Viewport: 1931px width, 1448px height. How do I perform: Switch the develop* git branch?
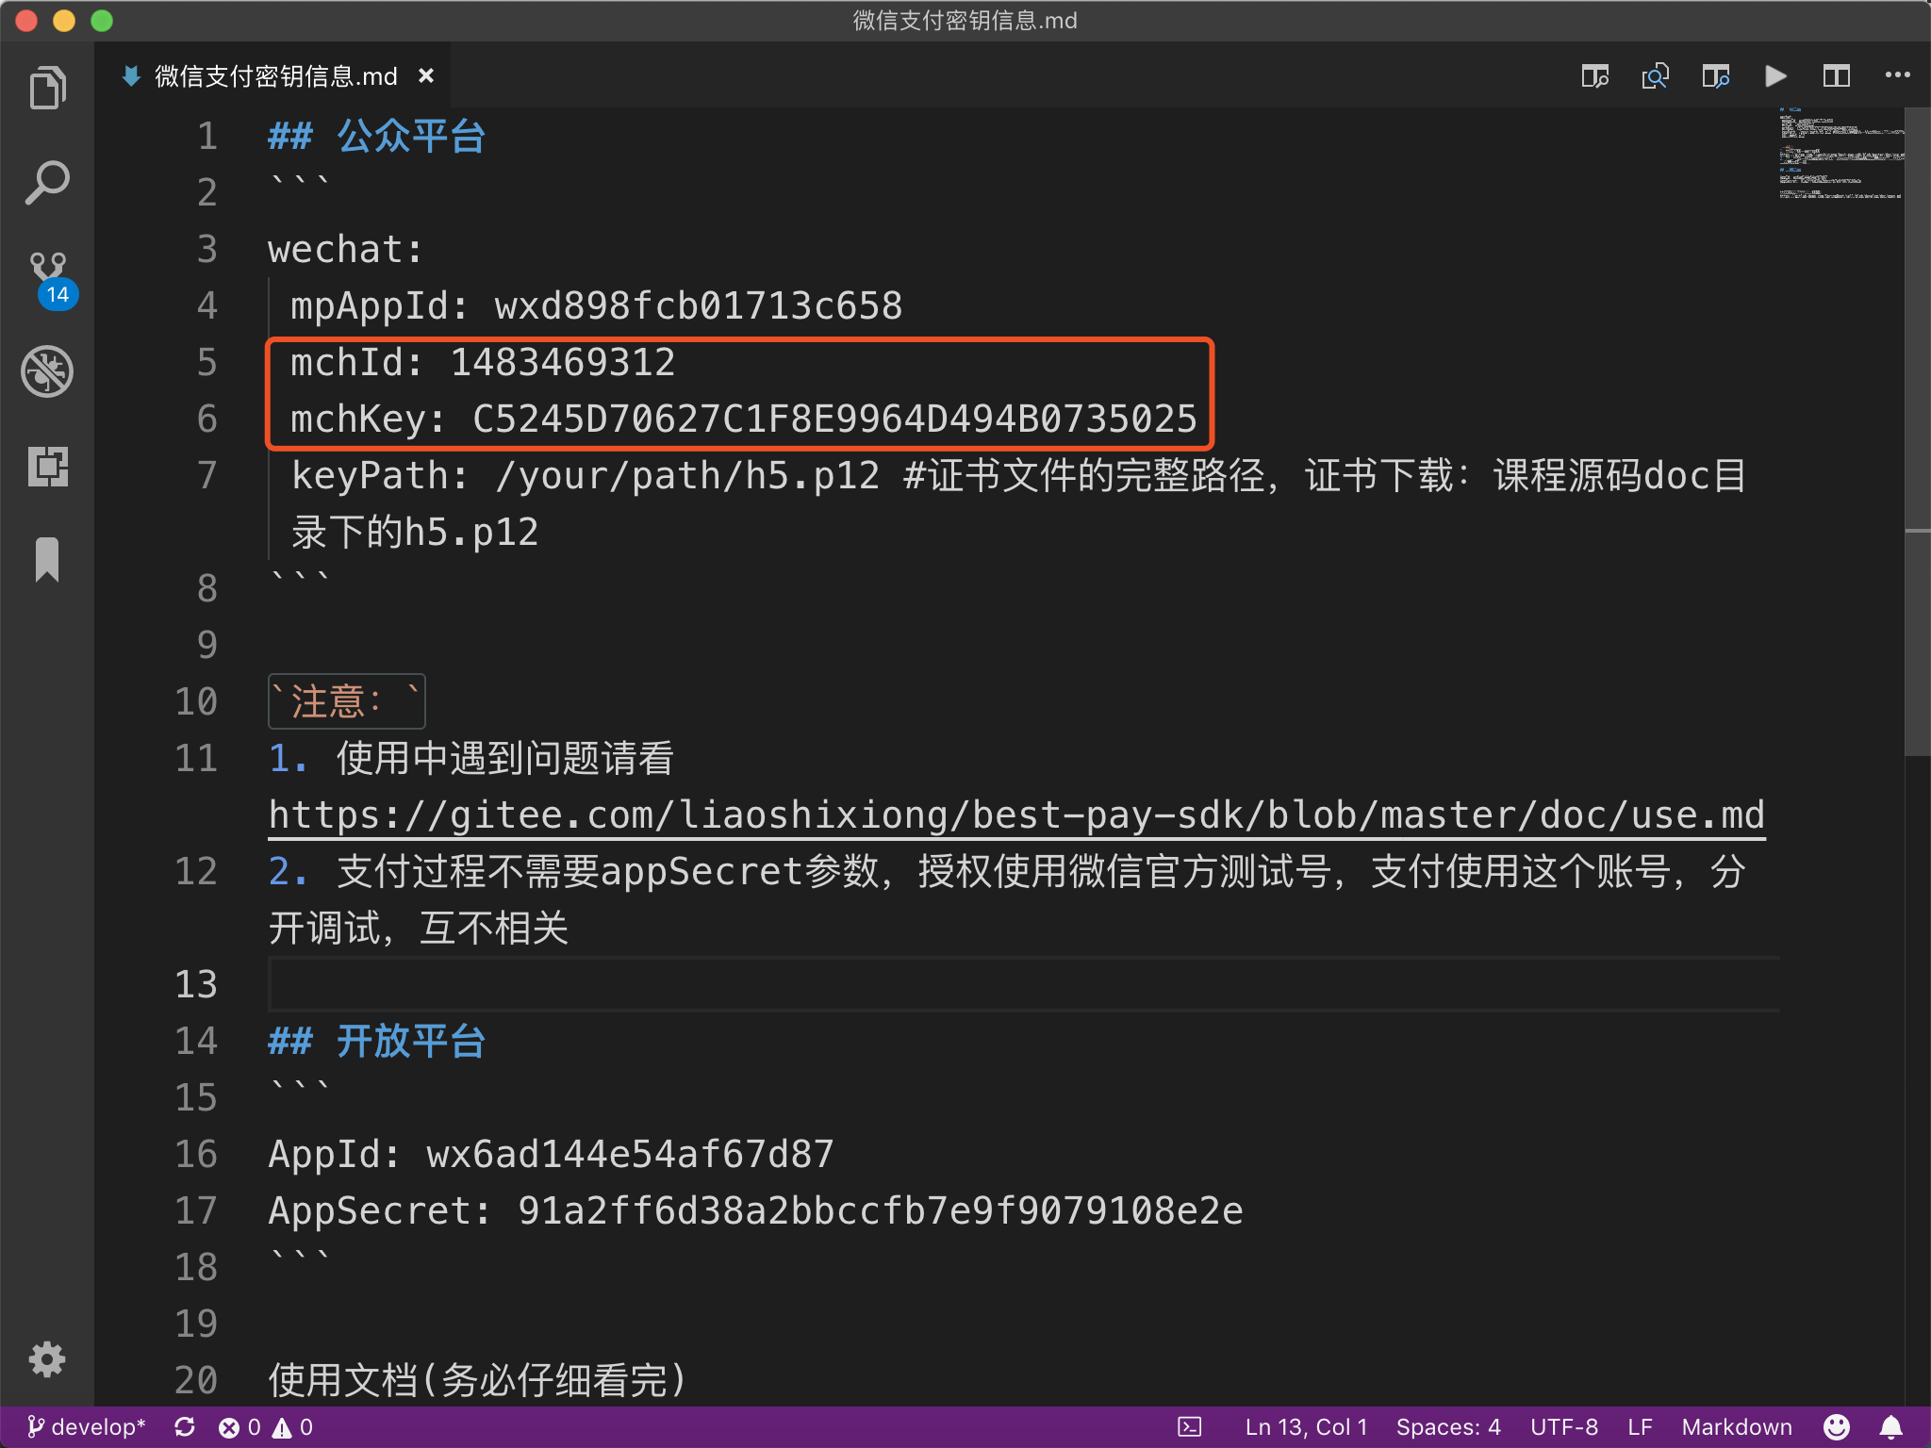87,1427
